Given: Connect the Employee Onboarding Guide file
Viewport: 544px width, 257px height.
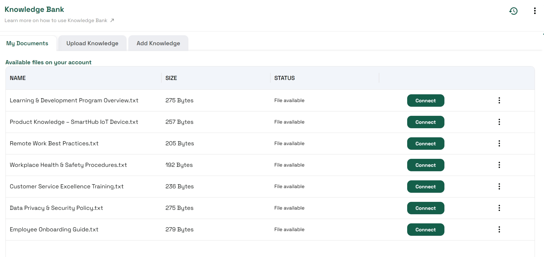Looking at the screenshot, I should pyautogui.click(x=425, y=230).
